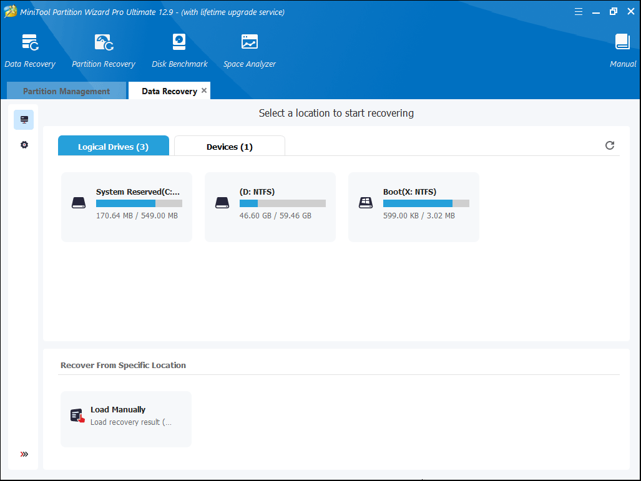The image size is (641, 481).
Task: Click the D: drive usage bar
Action: pyautogui.click(x=282, y=203)
